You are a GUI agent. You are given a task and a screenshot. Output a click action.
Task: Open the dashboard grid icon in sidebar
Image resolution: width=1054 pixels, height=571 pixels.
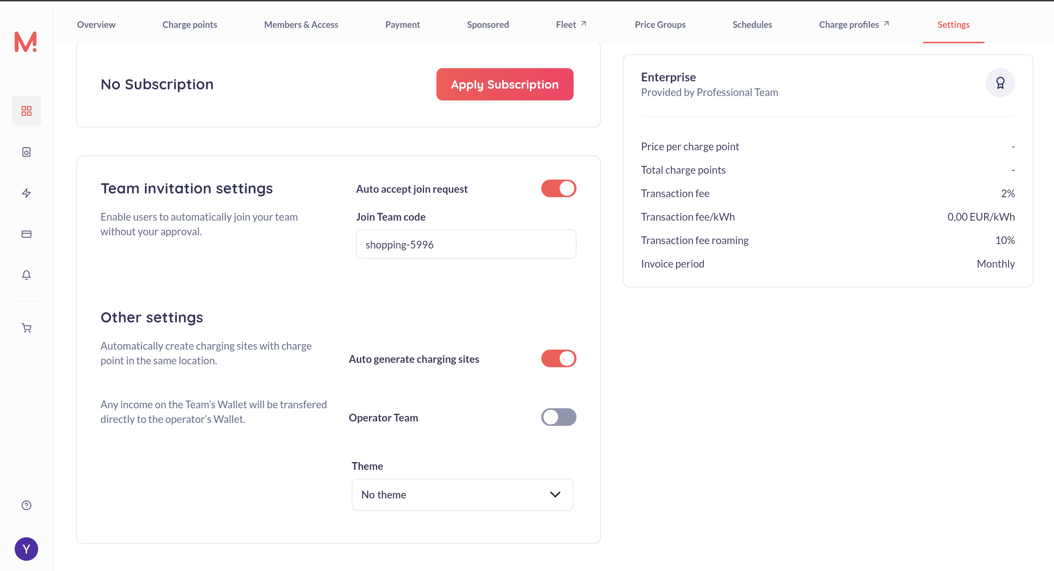26,111
